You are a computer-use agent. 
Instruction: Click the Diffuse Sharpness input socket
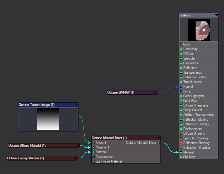click(x=181, y=105)
